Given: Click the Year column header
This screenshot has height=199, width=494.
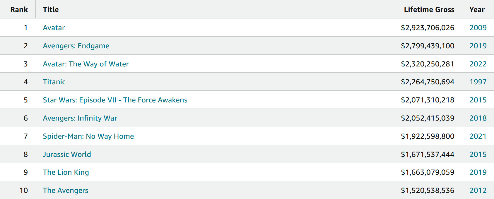Looking at the screenshot, I should pyautogui.click(x=477, y=10).
